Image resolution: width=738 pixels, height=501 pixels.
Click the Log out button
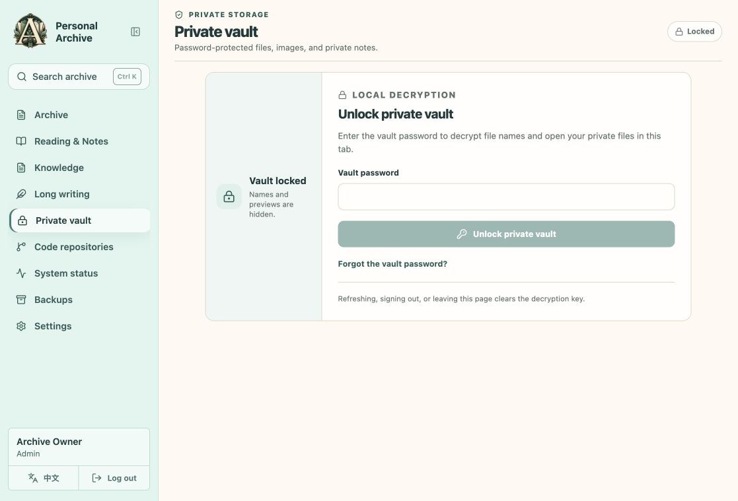tap(114, 478)
